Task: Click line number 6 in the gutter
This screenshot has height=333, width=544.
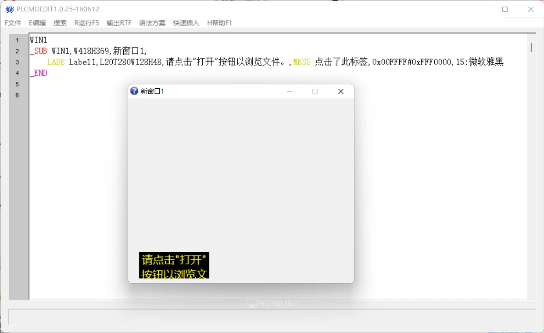Action: [x=18, y=95]
